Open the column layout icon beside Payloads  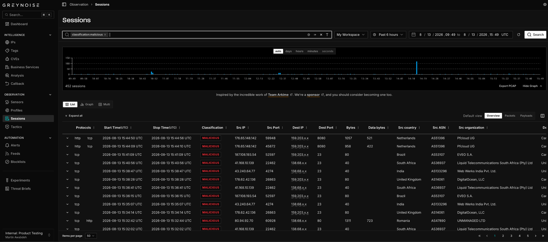pos(542,116)
